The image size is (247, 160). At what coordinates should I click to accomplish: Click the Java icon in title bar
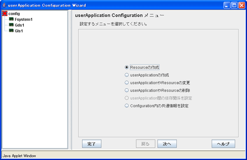tap(5, 5)
